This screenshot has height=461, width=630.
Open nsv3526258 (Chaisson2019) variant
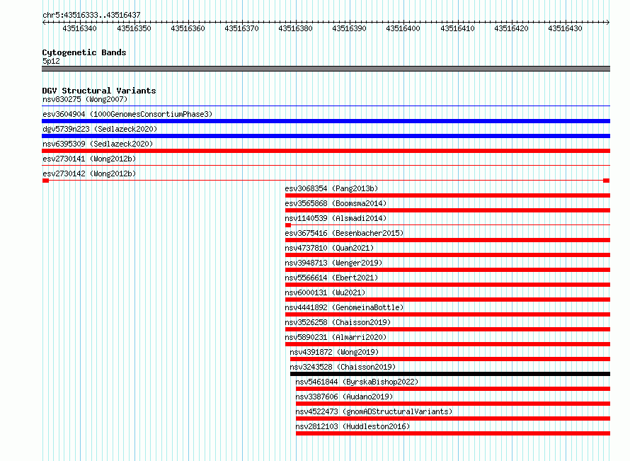click(338, 322)
